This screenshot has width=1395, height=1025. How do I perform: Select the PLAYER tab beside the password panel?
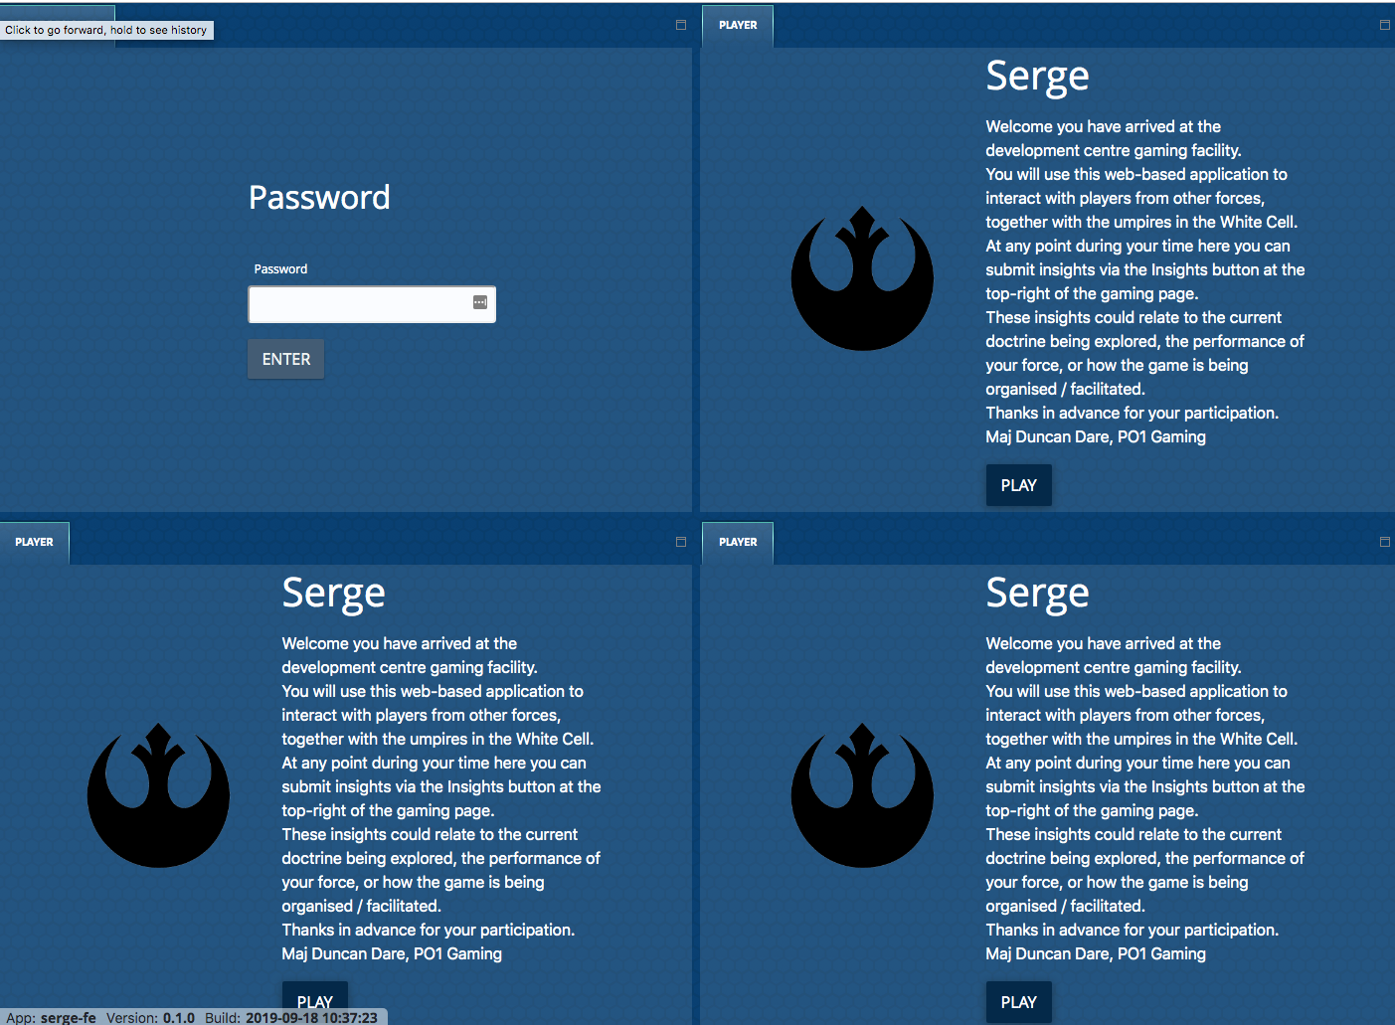coord(738,25)
